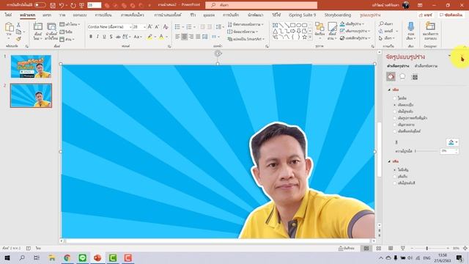Clear all text formatting
The height and width of the screenshot is (264, 469).
(166, 27)
